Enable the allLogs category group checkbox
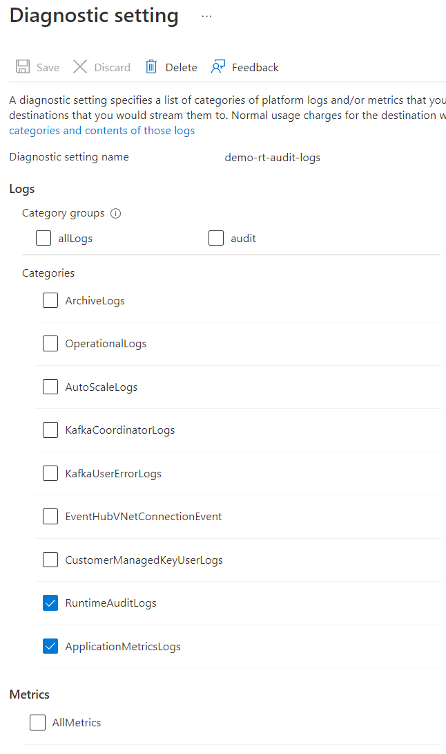446x754 pixels. [43, 238]
